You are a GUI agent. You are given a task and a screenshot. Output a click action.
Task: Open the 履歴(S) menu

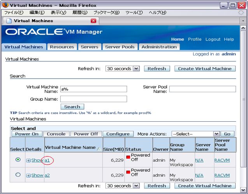(80, 12)
